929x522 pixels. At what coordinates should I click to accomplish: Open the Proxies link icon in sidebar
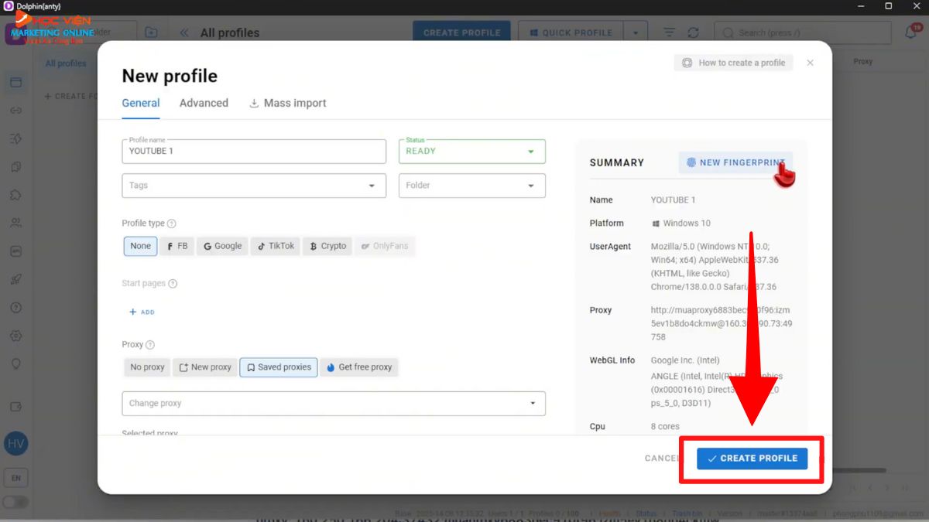tap(15, 111)
